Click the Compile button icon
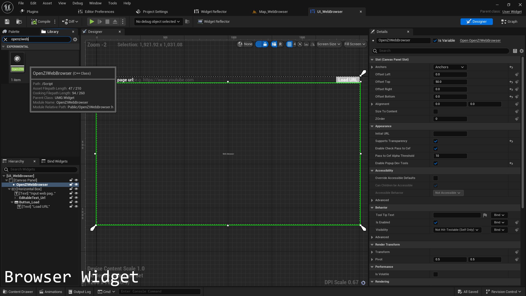526x296 pixels. (x=34, y=21)
